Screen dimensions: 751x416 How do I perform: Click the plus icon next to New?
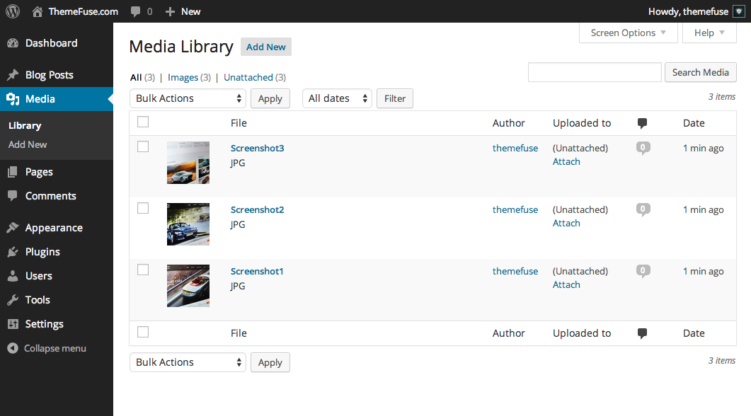click(170, 11)
